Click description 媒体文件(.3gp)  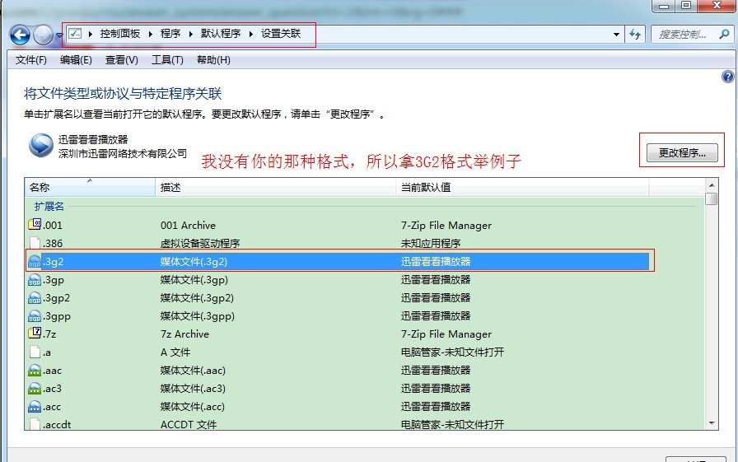point(194,279)
